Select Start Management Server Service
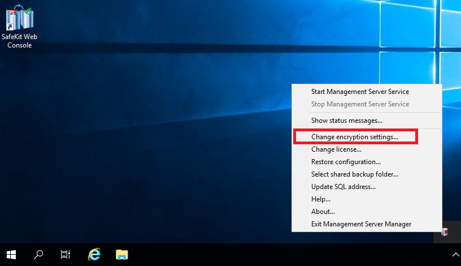Image resolution: width=461 pixels, height=266 pixels. [360, 92]
